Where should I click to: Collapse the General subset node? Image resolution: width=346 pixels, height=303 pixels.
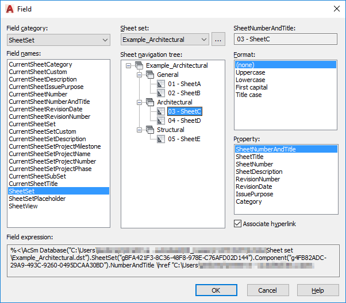tap(139, 75)
